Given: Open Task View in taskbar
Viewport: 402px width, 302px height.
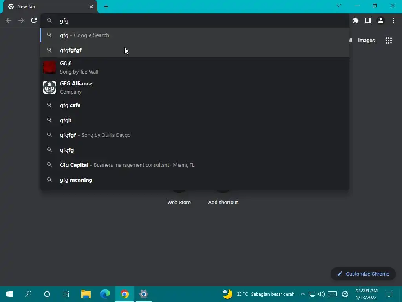Looking at the screenshot, I should click(x=66, y=294).
